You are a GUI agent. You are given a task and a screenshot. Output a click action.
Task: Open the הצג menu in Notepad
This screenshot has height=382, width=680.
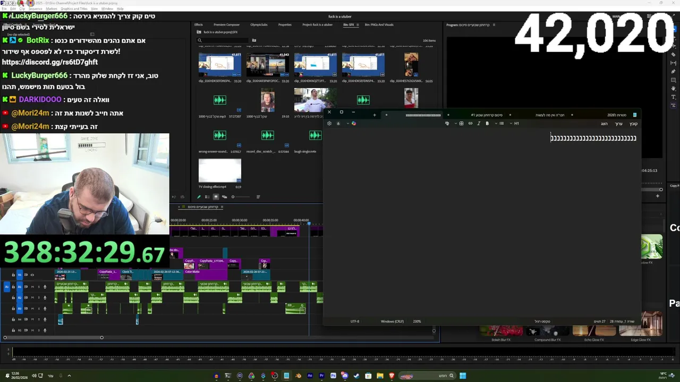pyautogui.click(x=604, y=124)
